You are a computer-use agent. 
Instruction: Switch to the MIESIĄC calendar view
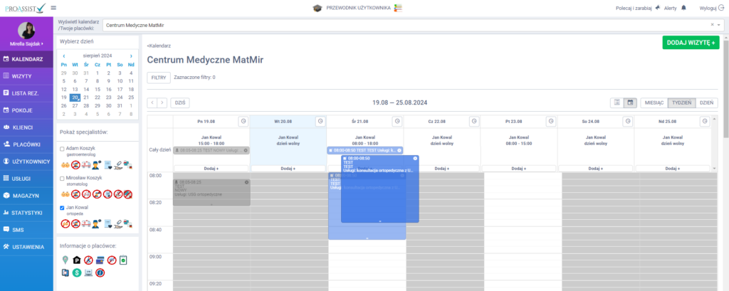654,102
